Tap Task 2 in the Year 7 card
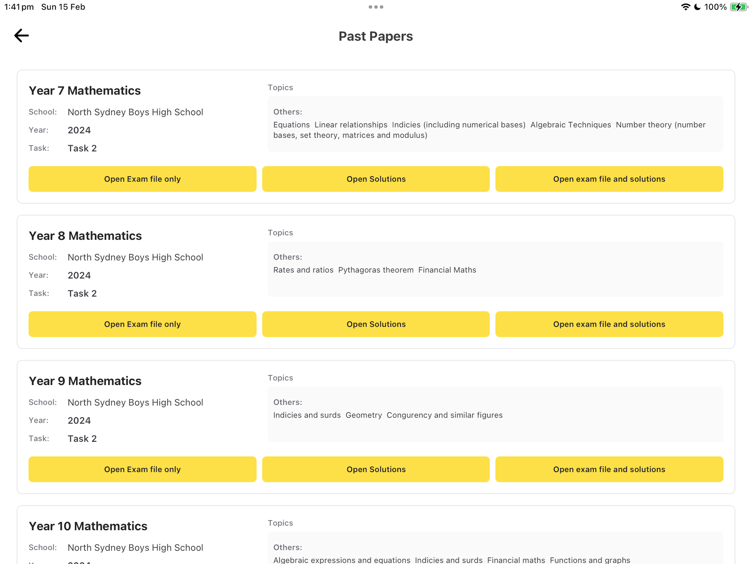 point(82,148)
